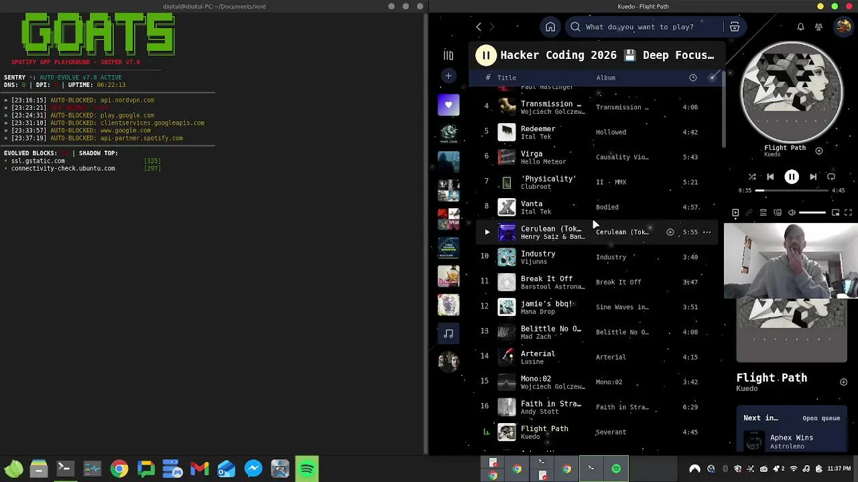Add Cerulean to Liked Songs
This screenshot has width=858, height=482.
tap(670, 232)
